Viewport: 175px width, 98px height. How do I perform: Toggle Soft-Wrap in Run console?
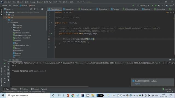(8, 70)
